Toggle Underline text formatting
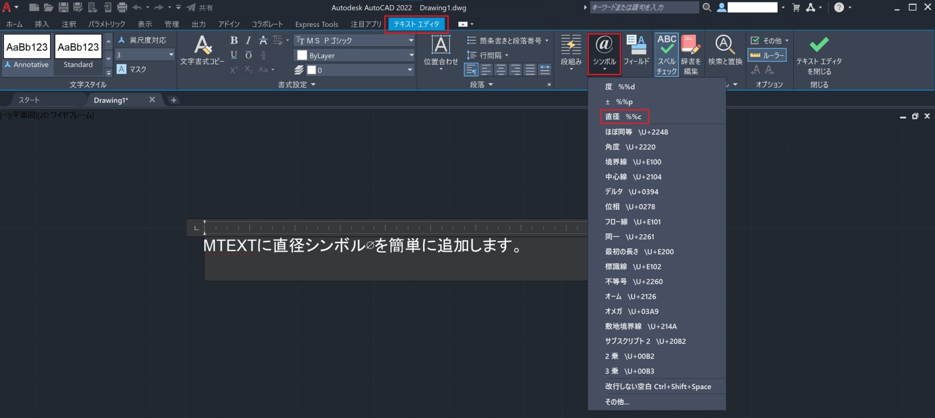This screenshot has height=418, width=935. coord(234,55)
